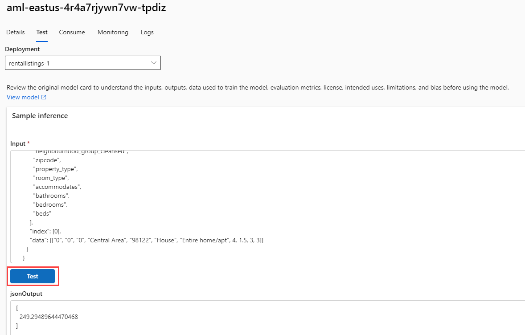Click the external-link icon beside View model

click(x=42, y=97)
